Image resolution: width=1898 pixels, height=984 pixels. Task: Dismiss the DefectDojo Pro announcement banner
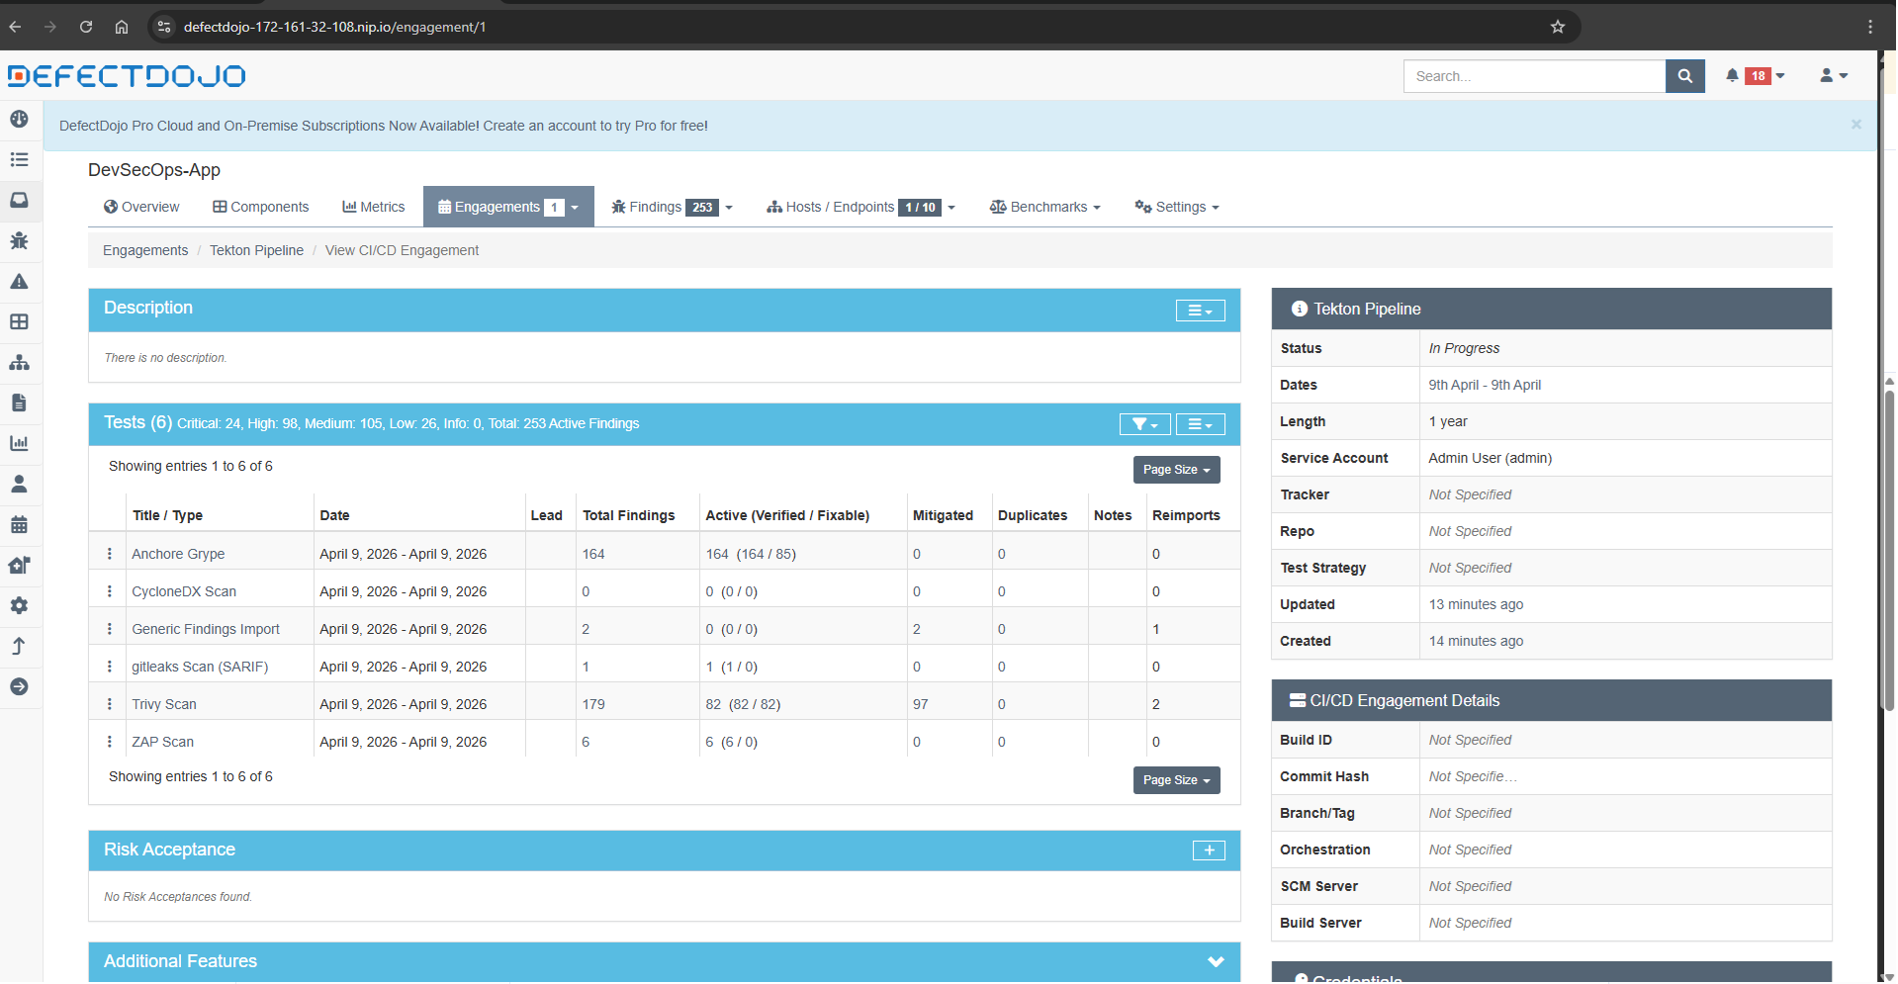(1856, 125)
